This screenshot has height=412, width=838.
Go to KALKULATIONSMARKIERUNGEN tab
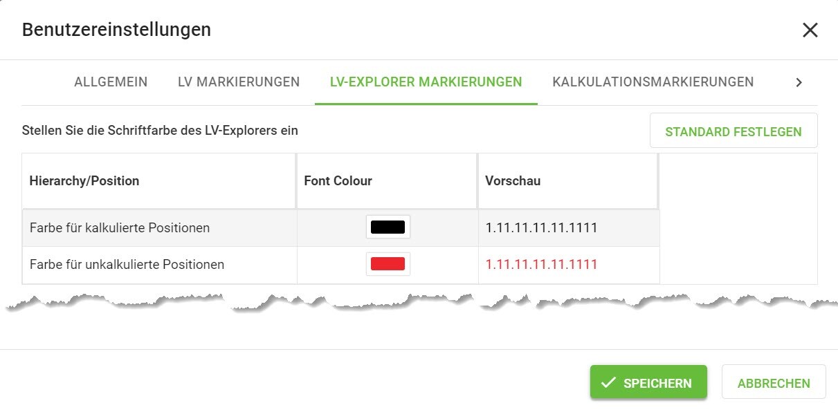coord(653,82)
